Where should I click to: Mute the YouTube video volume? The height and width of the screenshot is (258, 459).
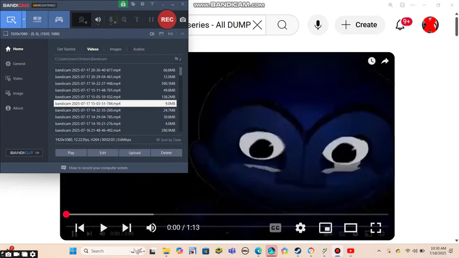(151, 227)
